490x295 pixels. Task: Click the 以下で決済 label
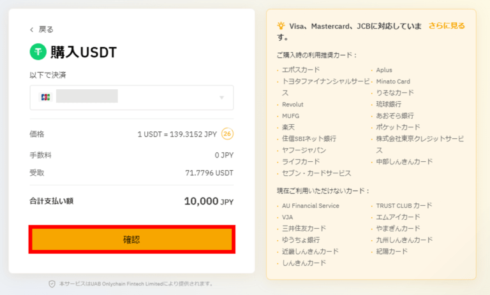click(48, 75)
